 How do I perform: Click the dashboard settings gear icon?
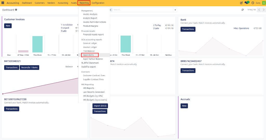16,10
